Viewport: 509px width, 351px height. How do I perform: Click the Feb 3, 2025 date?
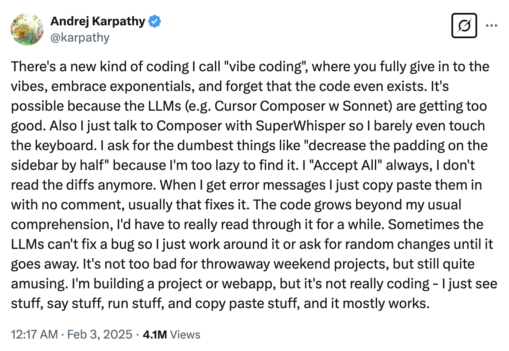tap(100, 334)
